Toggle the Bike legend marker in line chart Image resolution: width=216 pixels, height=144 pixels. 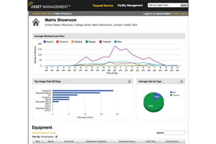(115, 42)
